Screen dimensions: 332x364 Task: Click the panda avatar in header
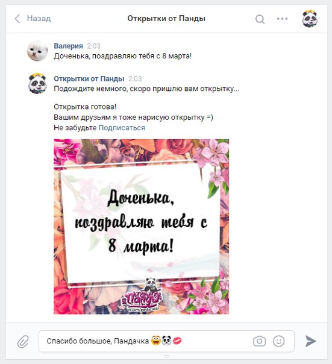310,19
